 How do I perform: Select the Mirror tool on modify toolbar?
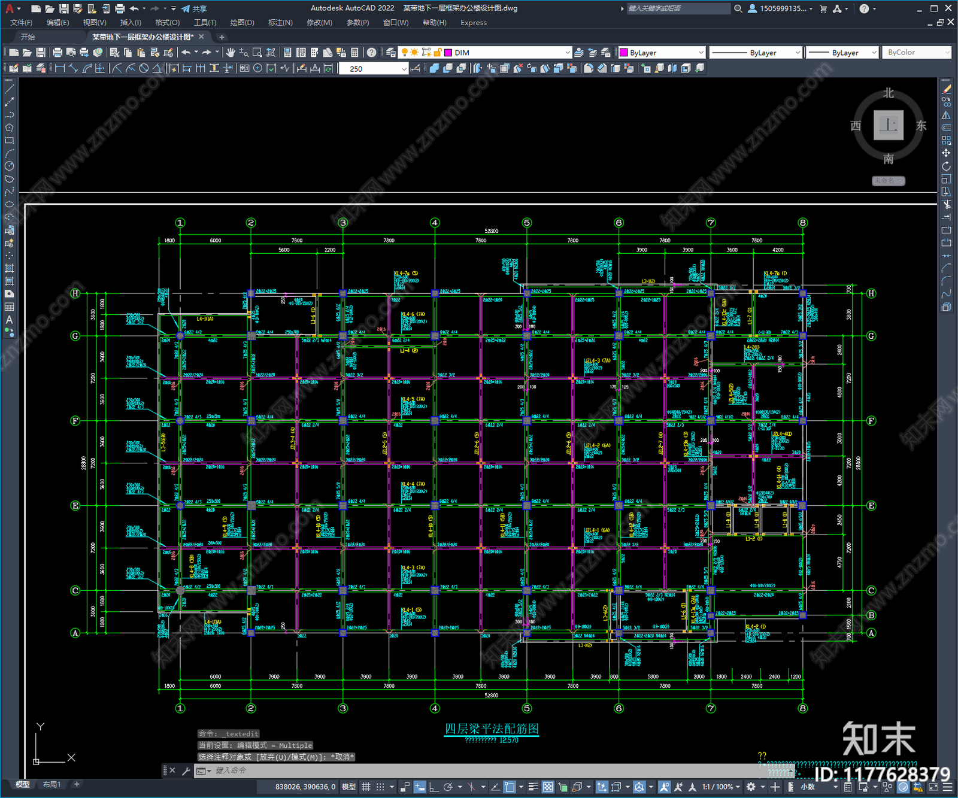[946, 114]
